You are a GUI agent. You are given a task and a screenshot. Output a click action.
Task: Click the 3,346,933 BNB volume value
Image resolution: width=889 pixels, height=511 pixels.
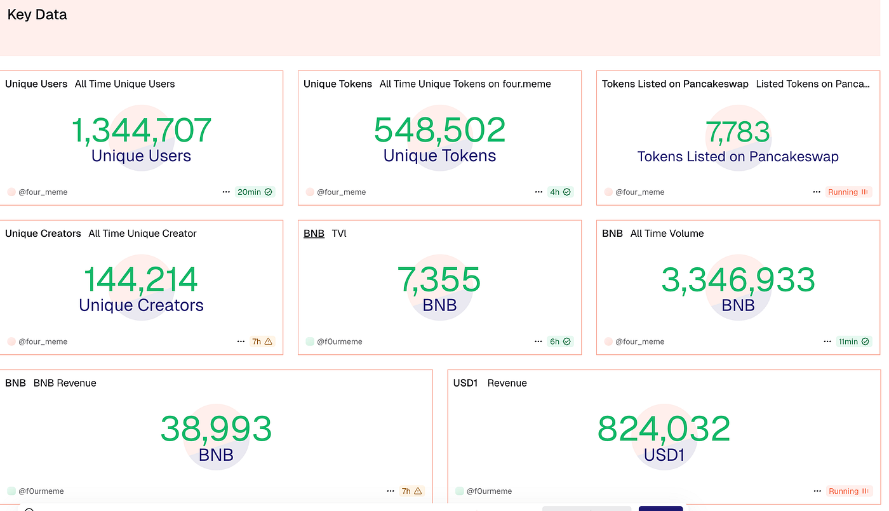(x=738, y=281)
